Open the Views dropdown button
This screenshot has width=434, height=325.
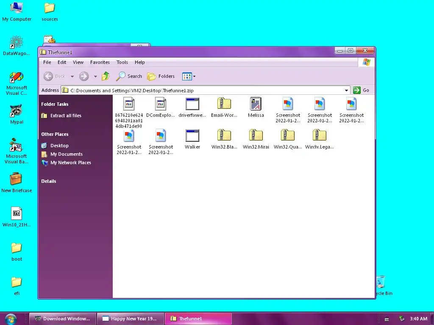189,76
